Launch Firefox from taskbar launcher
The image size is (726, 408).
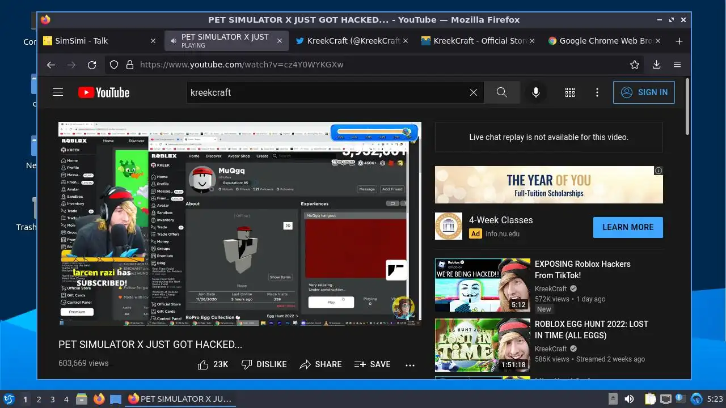coord(99,399)
